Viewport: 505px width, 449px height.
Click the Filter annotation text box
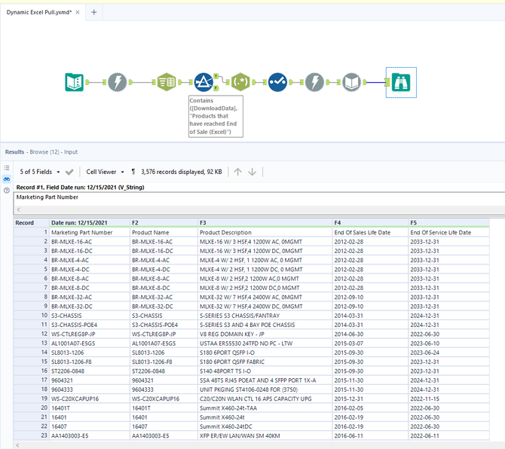216,116
